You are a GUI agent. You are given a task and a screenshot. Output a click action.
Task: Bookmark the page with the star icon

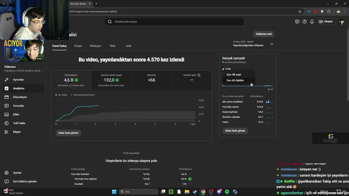tap(300, 11)
